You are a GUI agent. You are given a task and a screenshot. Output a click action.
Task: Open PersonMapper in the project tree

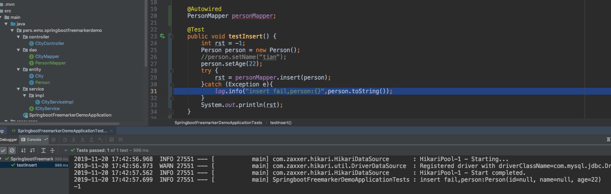pos(50,63)
